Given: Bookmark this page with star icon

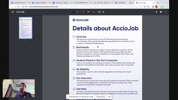Looking at the screenshot, I should (148, 7).
